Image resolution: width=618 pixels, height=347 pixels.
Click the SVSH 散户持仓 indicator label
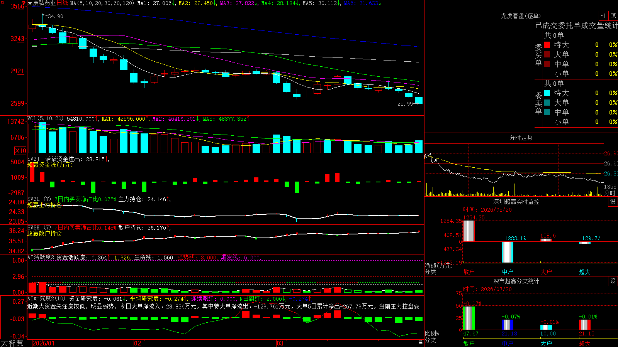coord(99,228)
